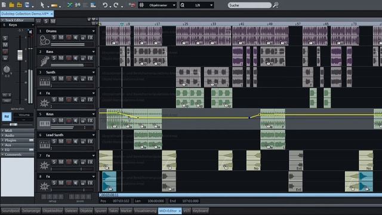The width and height of the screenshot is (382, 215).
Task: Switch to the Objekteditor tab
Action: pos(53,211)
